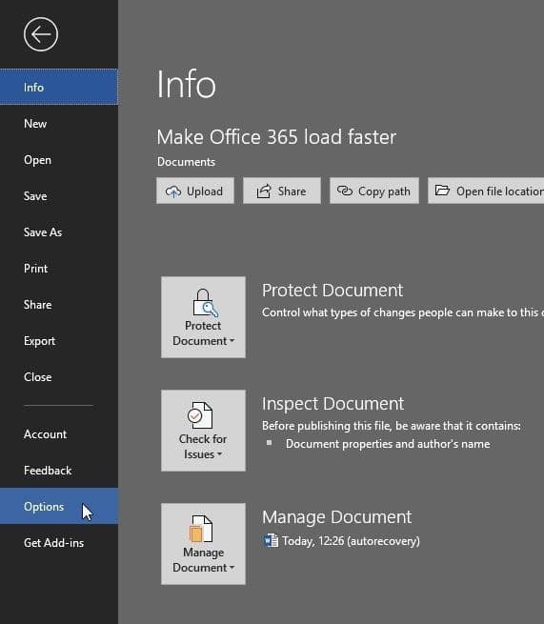Choose Save in the backstage menu
Image resolution: width=544 pixels, height=624 pixels.
pos(59,196)
